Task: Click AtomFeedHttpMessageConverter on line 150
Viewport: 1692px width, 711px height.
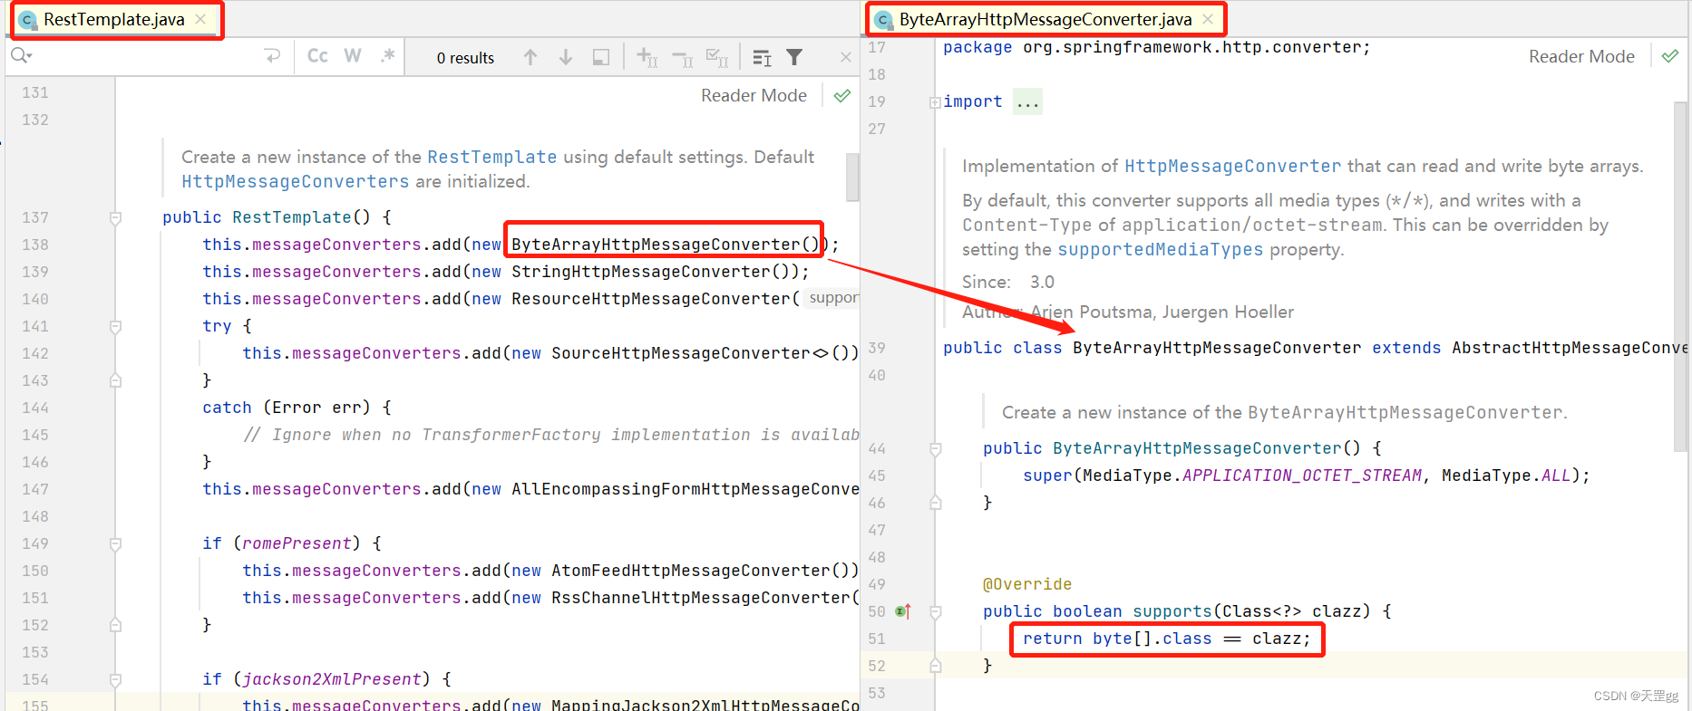Action: (x=690, y=571)
